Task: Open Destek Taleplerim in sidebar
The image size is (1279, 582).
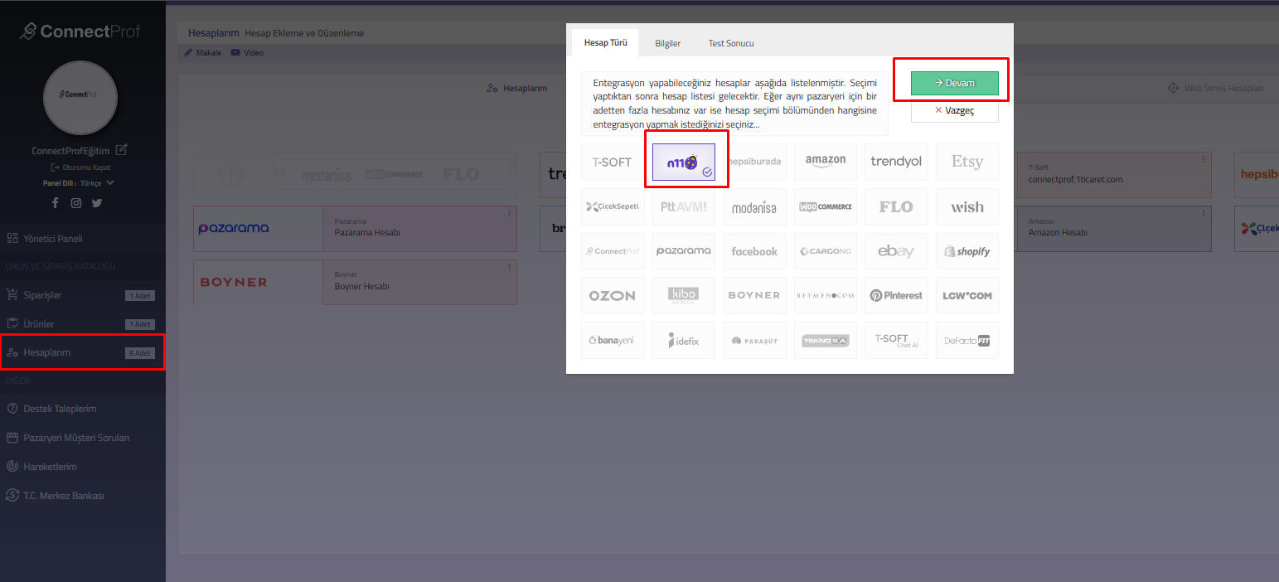Action: click(x=83, y=409)
